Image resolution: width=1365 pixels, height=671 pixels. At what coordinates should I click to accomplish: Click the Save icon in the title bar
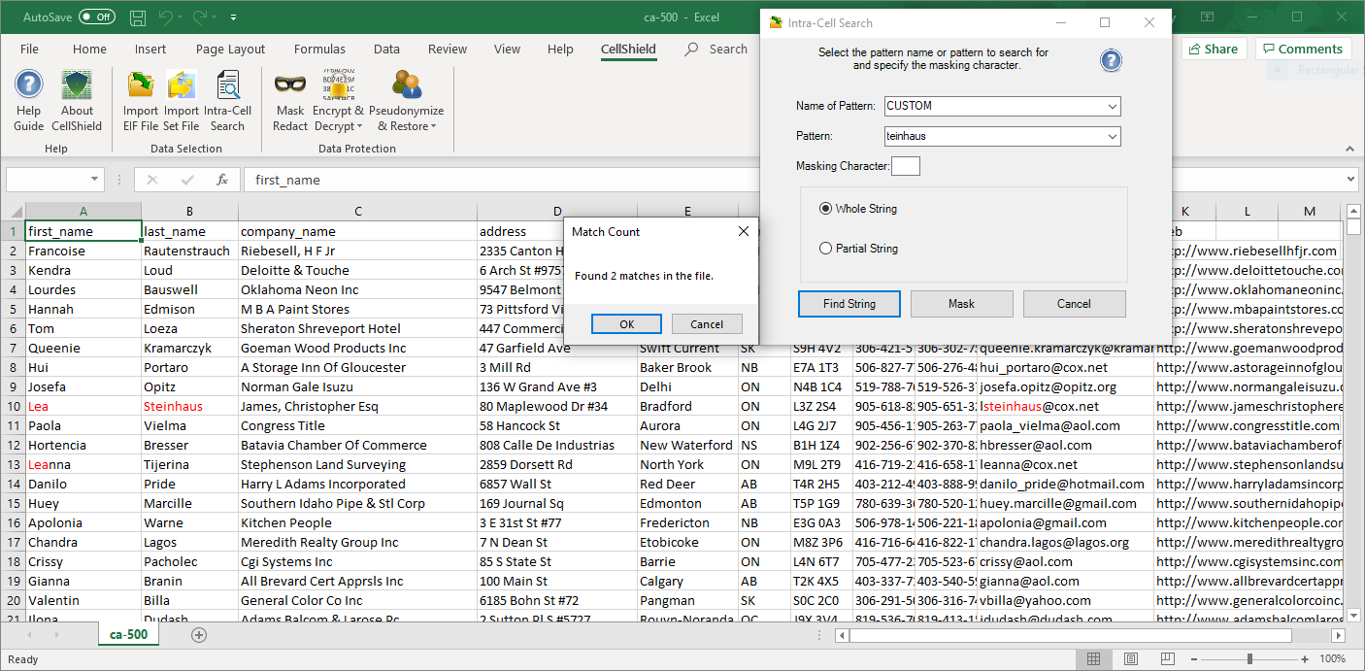pyautogui.click(x=138, y=17)
